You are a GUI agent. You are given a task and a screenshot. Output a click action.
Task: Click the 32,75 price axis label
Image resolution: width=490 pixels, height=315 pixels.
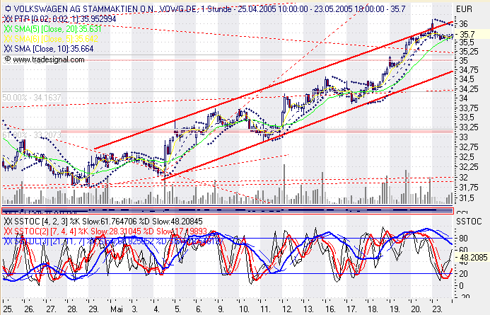coord(469,147)
